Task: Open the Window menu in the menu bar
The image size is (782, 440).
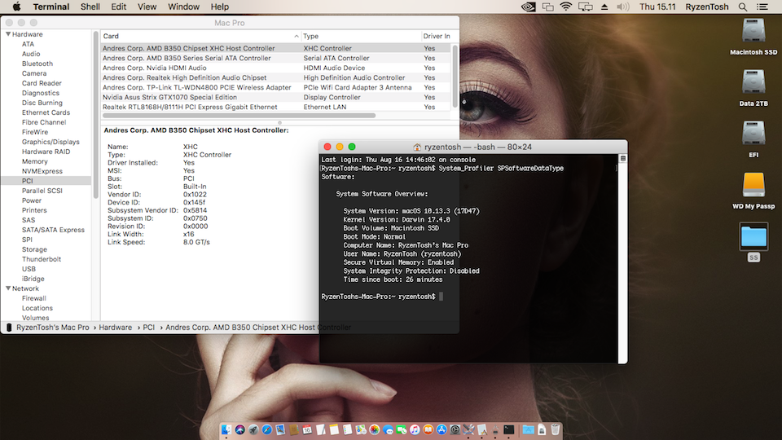Action: 183,7
